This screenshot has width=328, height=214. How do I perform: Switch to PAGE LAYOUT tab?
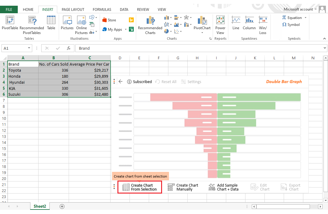click(x=73, y=10)
